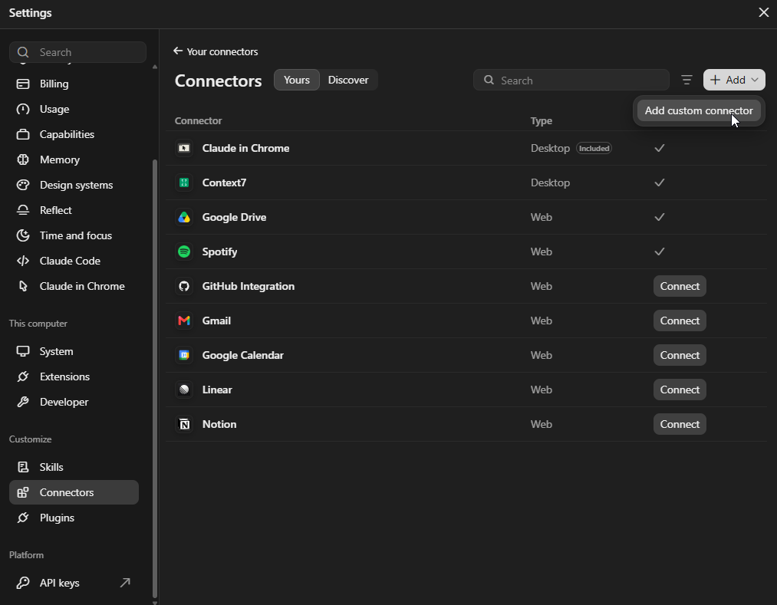Expand the Add dropdown button
Screen dimensions: 777x605
click(734, 80)
